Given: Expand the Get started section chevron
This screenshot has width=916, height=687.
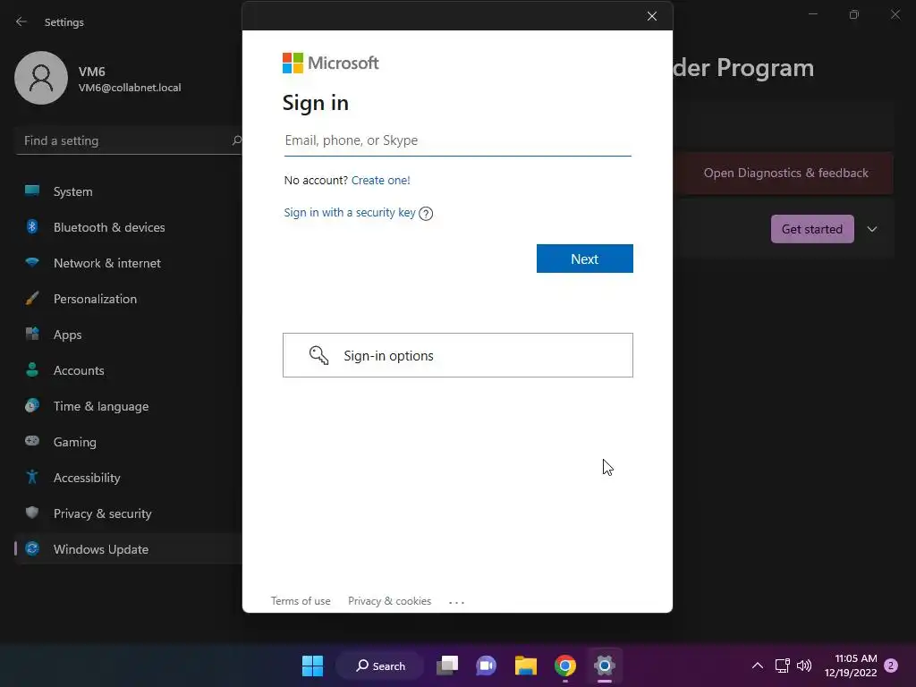Looking at the screenshot, I should click(x=872, y=229).
